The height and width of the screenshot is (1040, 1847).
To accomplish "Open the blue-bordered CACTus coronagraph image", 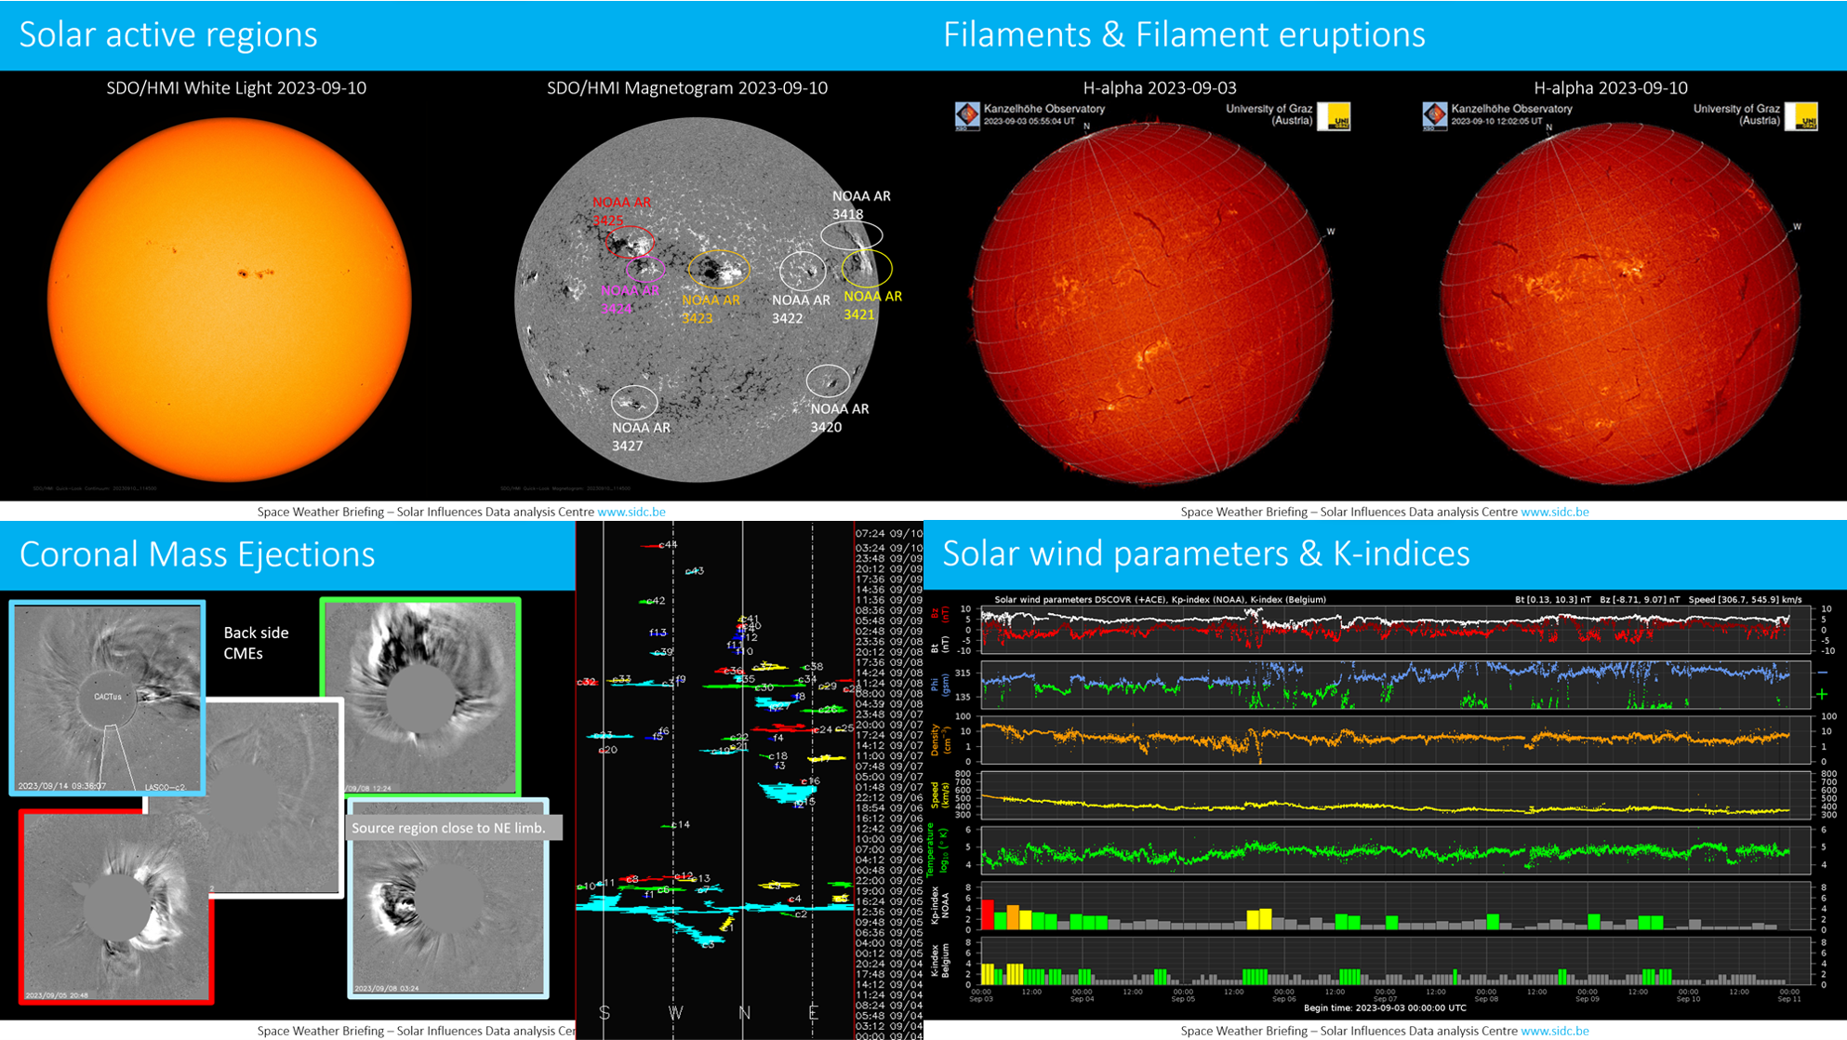I will point(107,698).
